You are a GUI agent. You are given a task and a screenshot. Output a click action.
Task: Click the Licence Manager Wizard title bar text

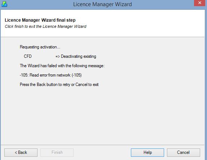pyautogui.click(x=102, y=4)
